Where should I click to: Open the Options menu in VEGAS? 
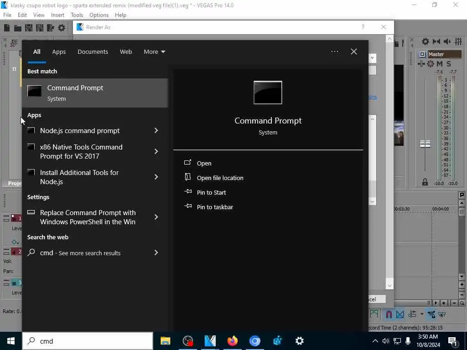click(99, 15)
